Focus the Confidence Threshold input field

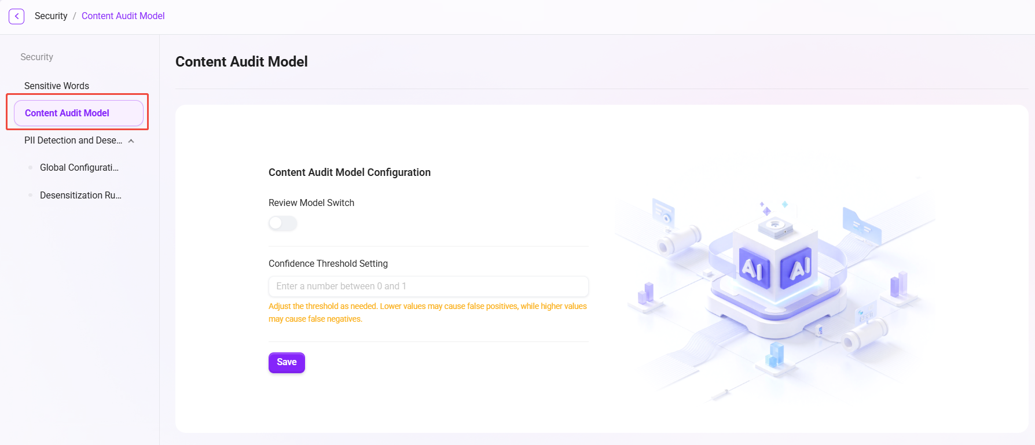pos(428,286)
